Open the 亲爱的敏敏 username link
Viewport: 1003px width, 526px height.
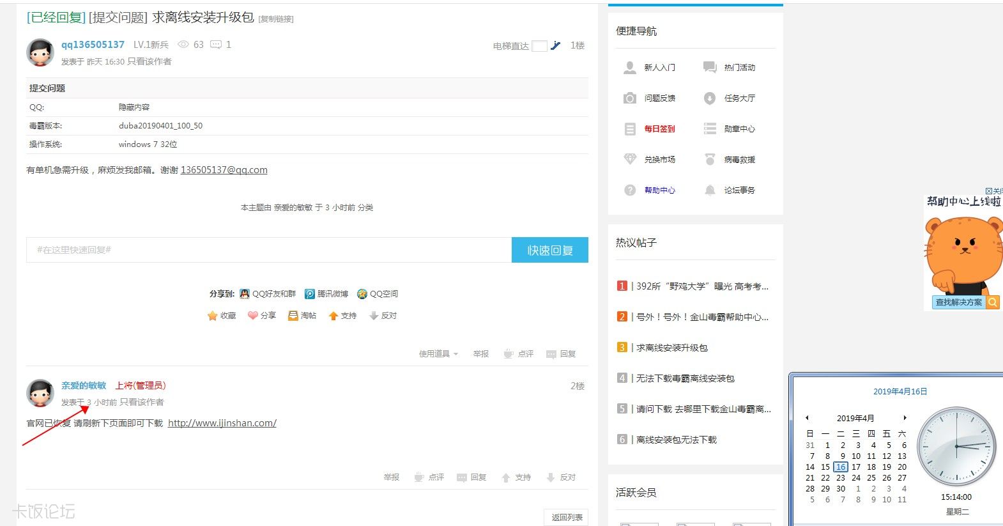click(84, 385)
